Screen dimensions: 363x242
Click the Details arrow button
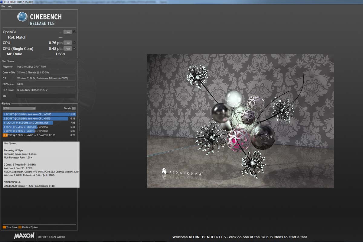tap(74, 108)
